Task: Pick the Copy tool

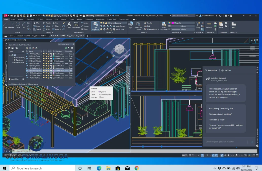Action: 37,26
